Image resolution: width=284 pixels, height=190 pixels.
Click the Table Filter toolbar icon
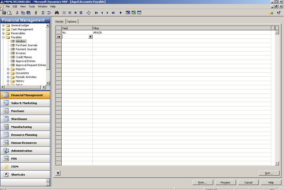[x=70, y=13]
